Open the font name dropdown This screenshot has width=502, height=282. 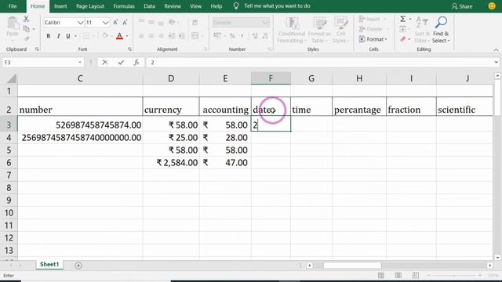[80, 23]
